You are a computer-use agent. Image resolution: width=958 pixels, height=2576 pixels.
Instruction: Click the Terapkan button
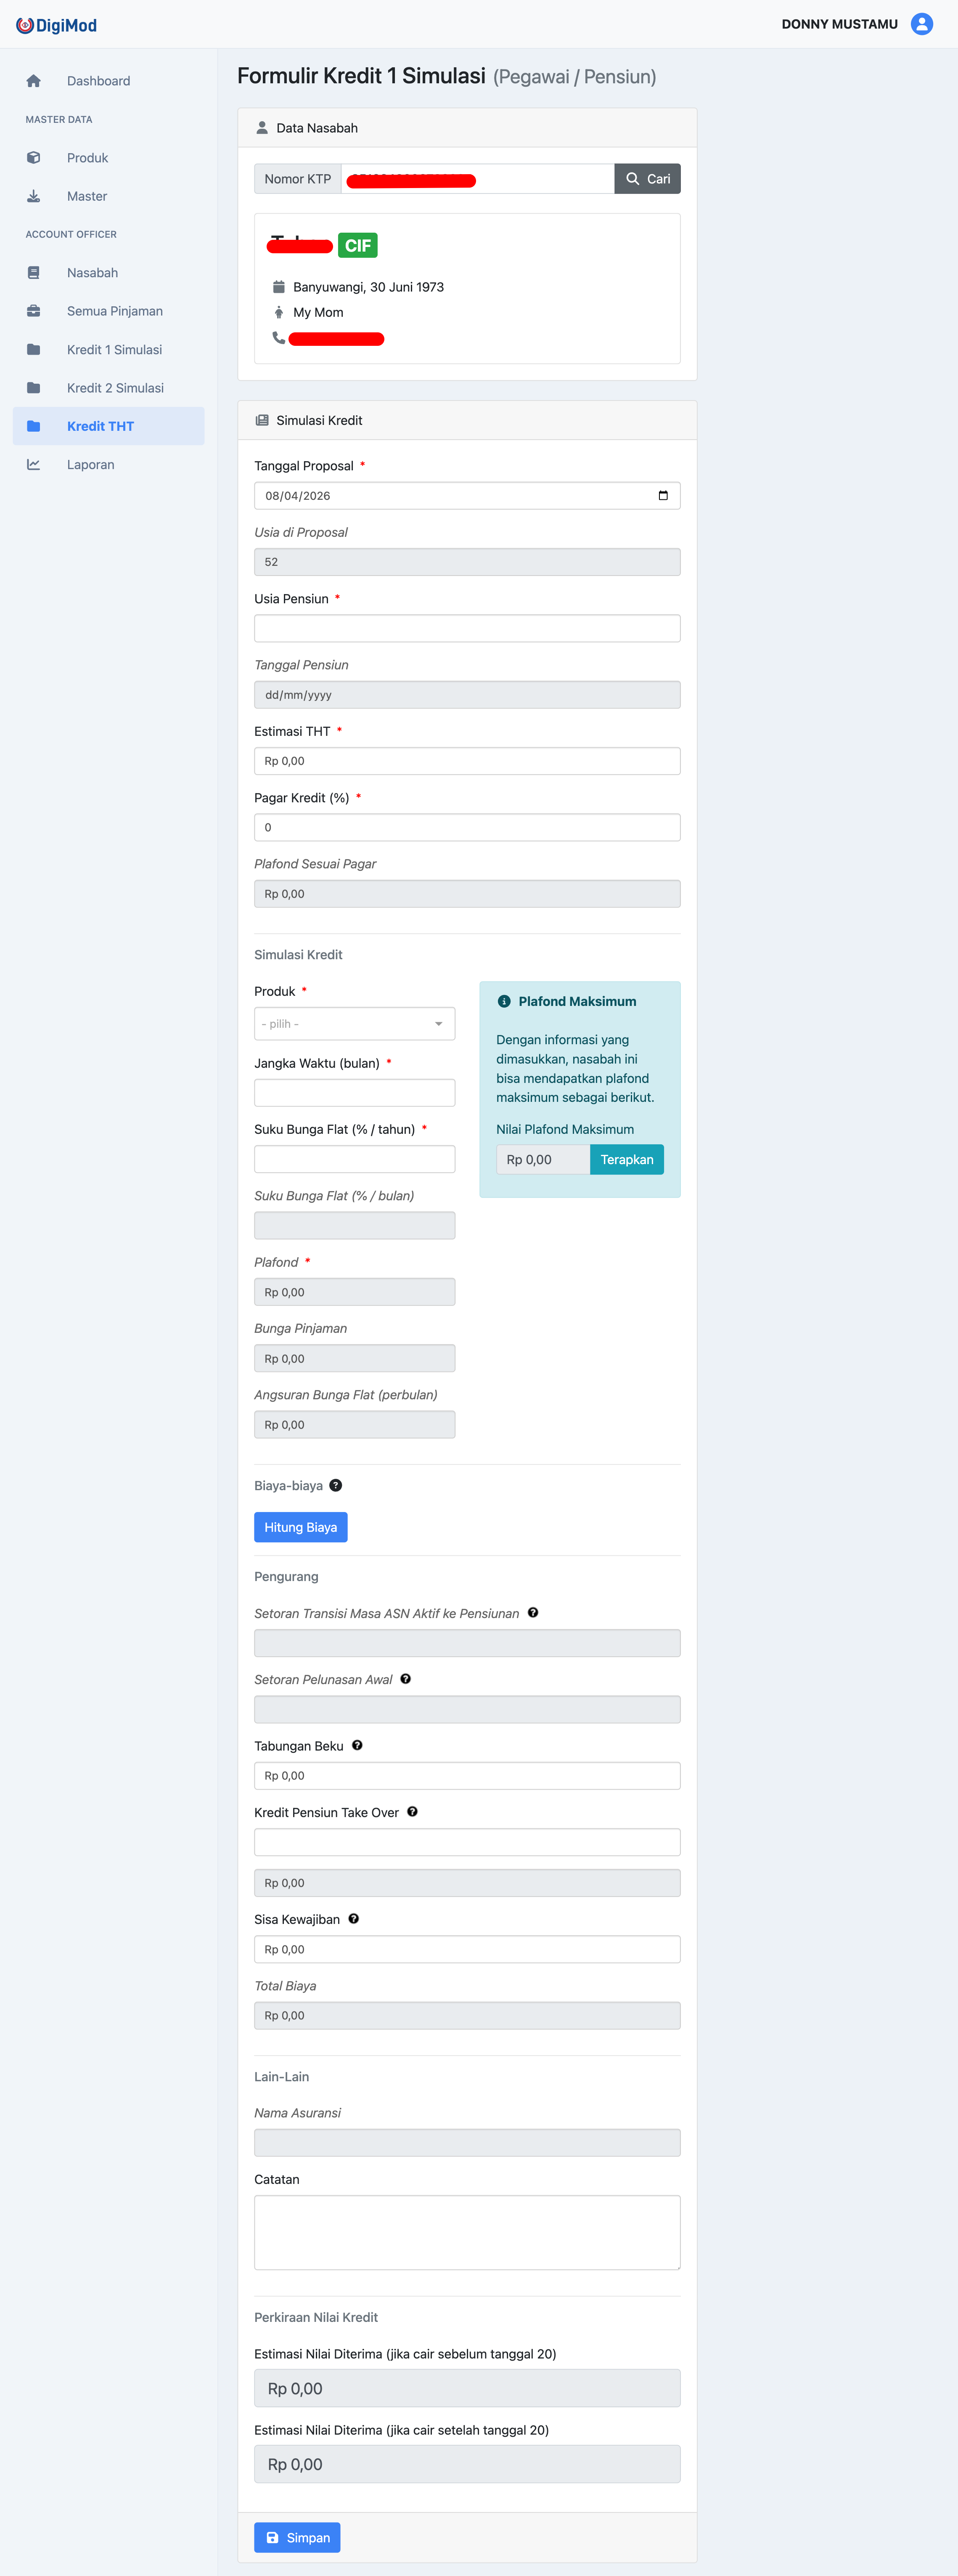click(626, 1160)
